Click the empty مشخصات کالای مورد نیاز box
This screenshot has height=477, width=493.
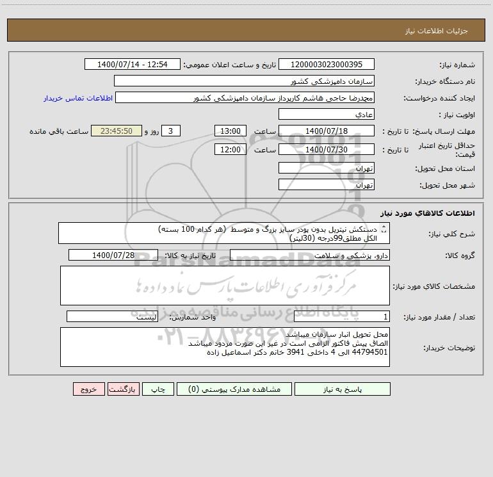pos(225,286)
